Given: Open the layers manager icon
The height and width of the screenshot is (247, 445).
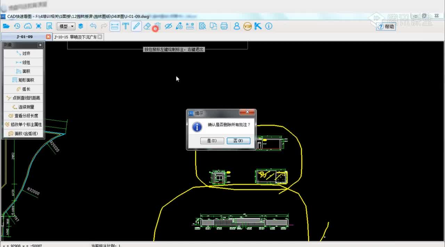Looking at the screenshot, I should click(x=81, y=26).
